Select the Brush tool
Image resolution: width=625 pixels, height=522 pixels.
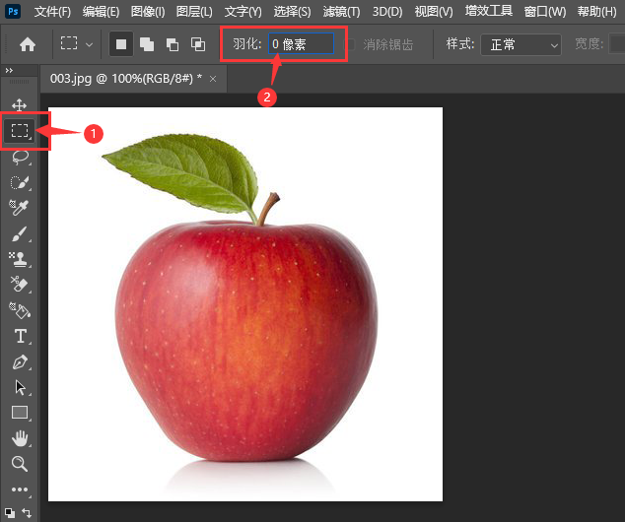click(19, 234)
